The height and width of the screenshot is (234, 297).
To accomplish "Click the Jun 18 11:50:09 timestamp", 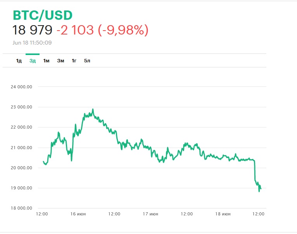I will point(32,43).
